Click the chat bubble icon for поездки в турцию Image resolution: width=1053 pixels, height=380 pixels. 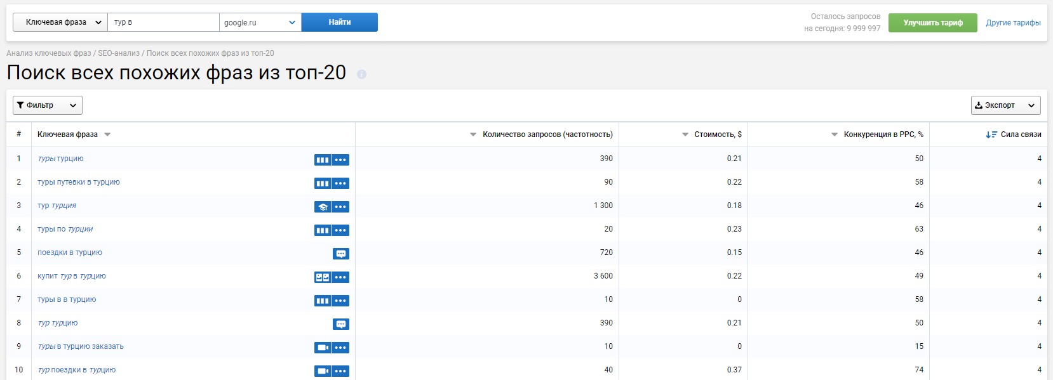click(x=341, y=254)
